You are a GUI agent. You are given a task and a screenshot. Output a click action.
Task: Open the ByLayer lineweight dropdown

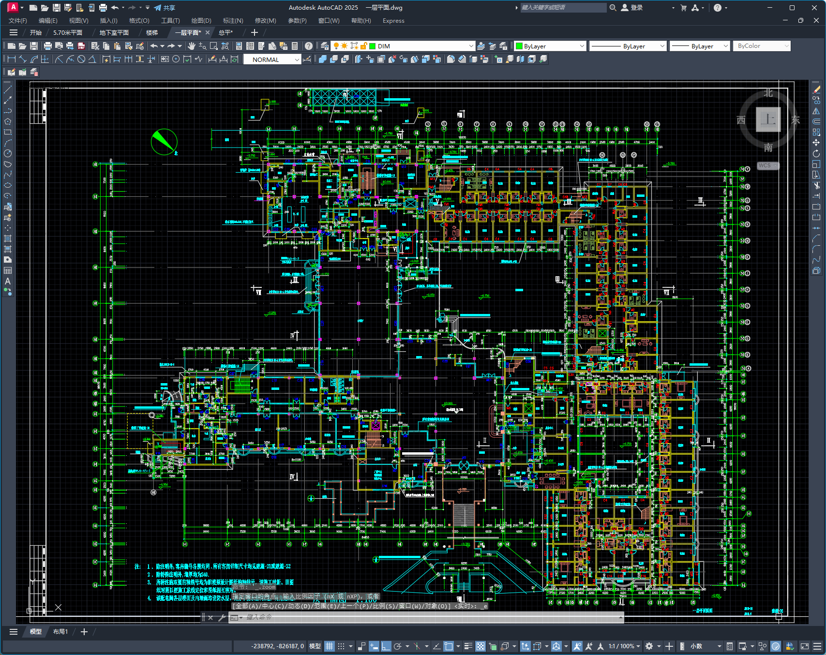click(725, 46)
